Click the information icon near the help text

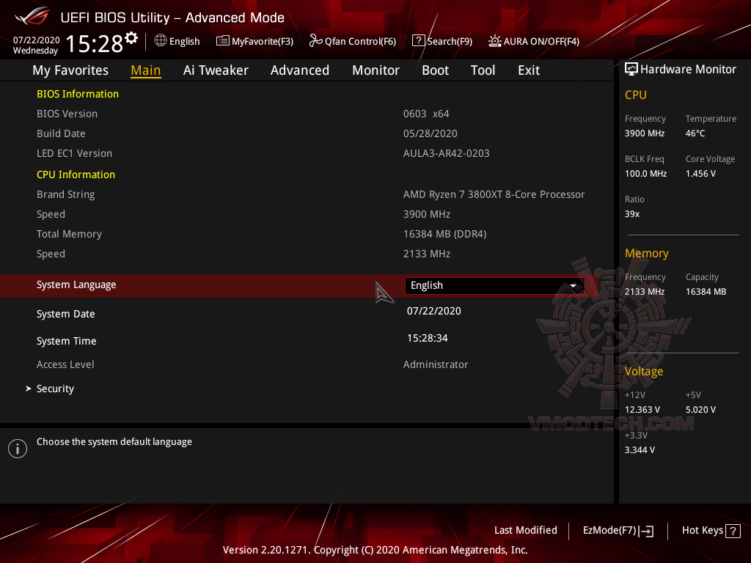pyautogui.click(x=17, y=448)
